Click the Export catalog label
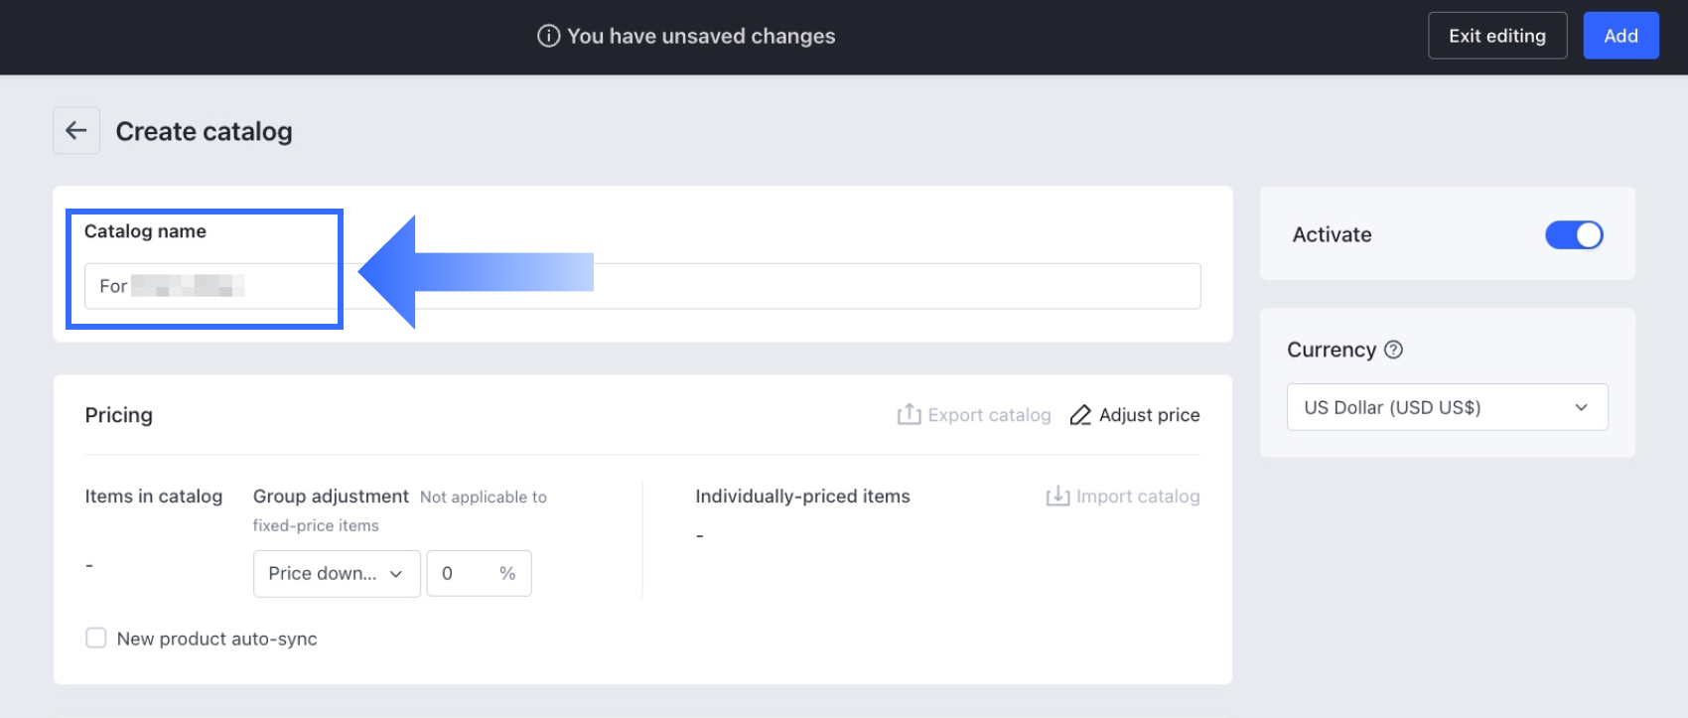 pyautogui.click(x=989, y=415)
